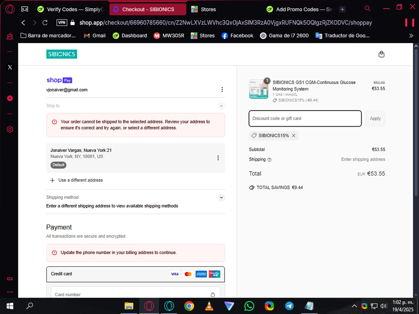Open the X (Twitter) sidebar icon

(10, 67)
